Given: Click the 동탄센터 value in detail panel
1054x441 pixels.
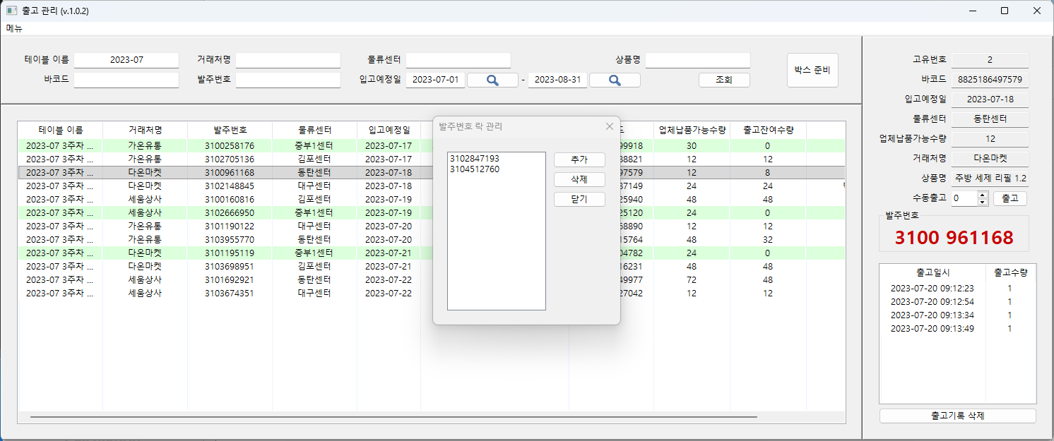Looking at the screenshot, I should tap(990, 119).
